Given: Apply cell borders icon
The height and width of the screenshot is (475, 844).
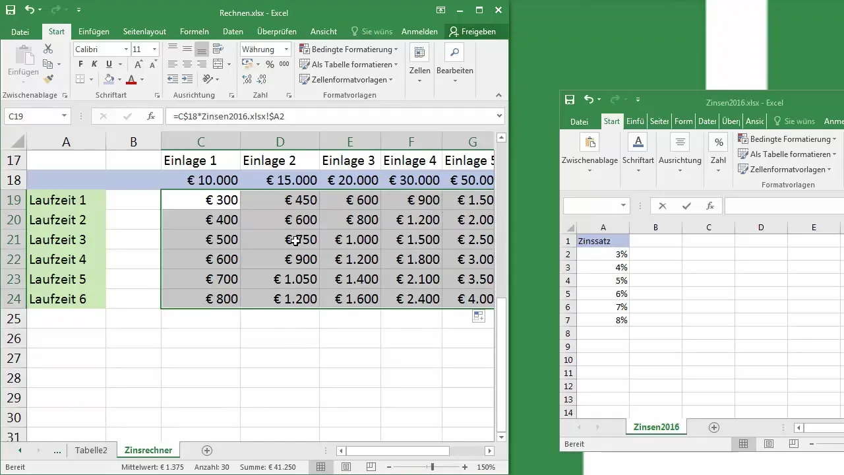Looking at the screenshot, I should (80, 79).
